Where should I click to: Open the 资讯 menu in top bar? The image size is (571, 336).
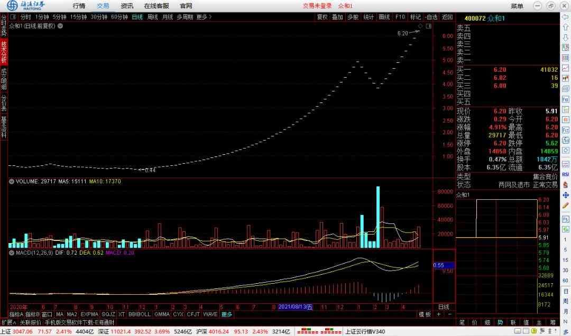coord(127,6)
